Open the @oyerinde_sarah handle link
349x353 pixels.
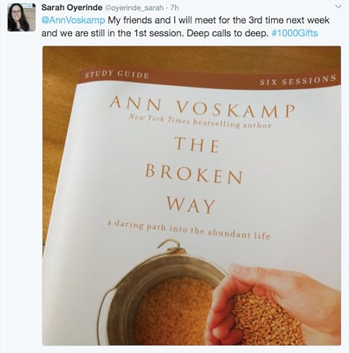[x=134, y=8]
